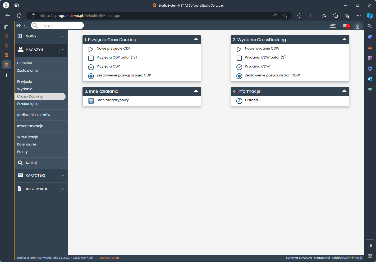The image size is (376, 262).
Task: Expand the NOWY menu arrow
Action: click(x=63, y=36)
